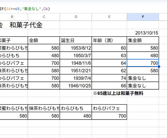This screenshot has height=138, width=167.
Task: Click 金額 cell 480 in the 1950/3/7 row
Action: tap(44, 56)
